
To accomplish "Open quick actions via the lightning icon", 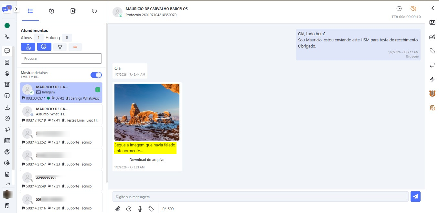I will 432,79.
